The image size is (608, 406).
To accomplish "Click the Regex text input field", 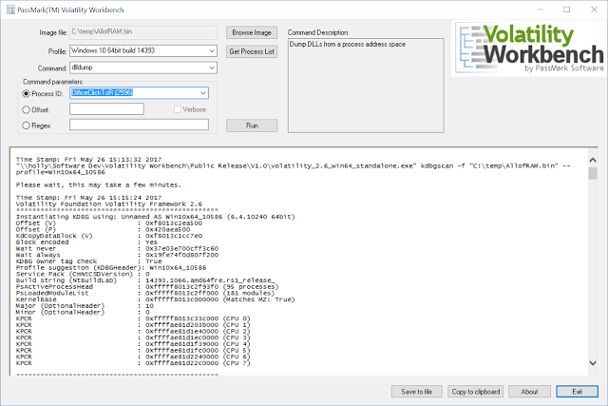I will 139,125.
